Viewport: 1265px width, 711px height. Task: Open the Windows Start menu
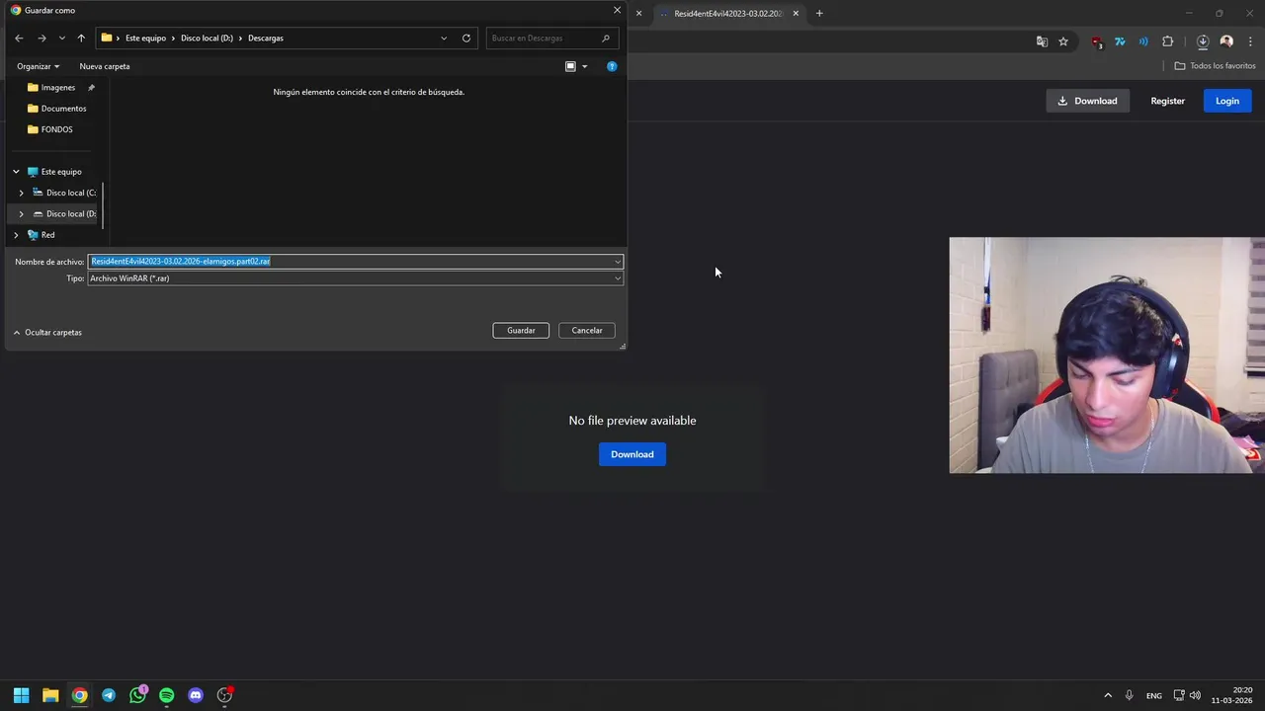pos(21,695)
